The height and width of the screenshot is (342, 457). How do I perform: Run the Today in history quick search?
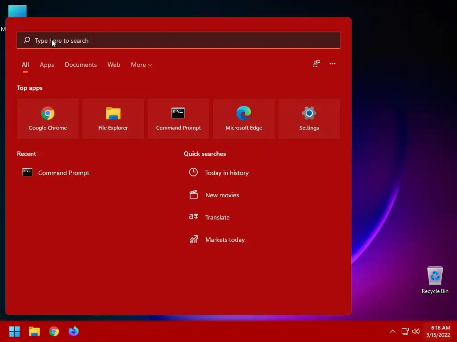tap(261, 173)
